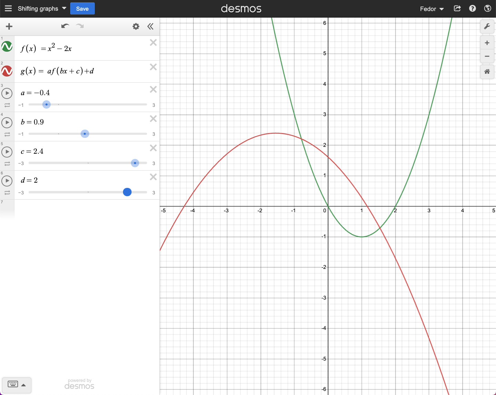
Task: Zoom out of the graph
Action: pos(487,56)
